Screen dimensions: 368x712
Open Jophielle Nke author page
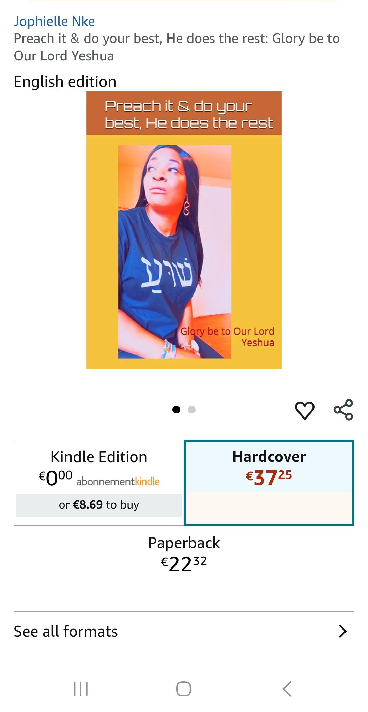(x=54, y=21)
